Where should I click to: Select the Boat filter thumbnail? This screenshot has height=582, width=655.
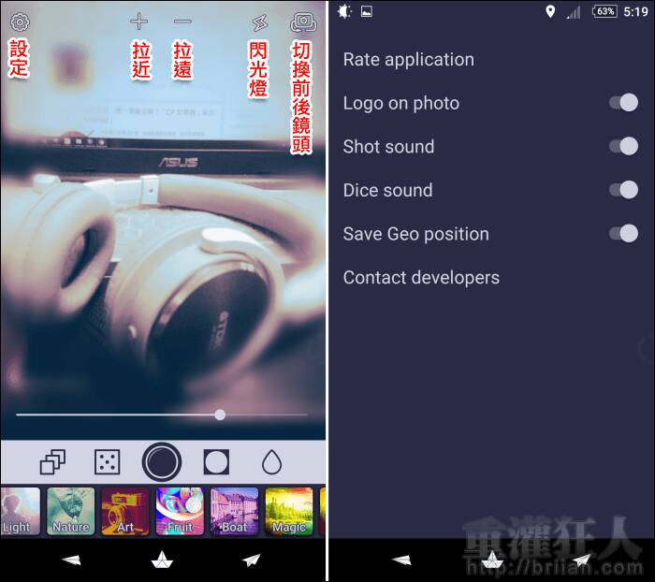click(x=234, y=511)
